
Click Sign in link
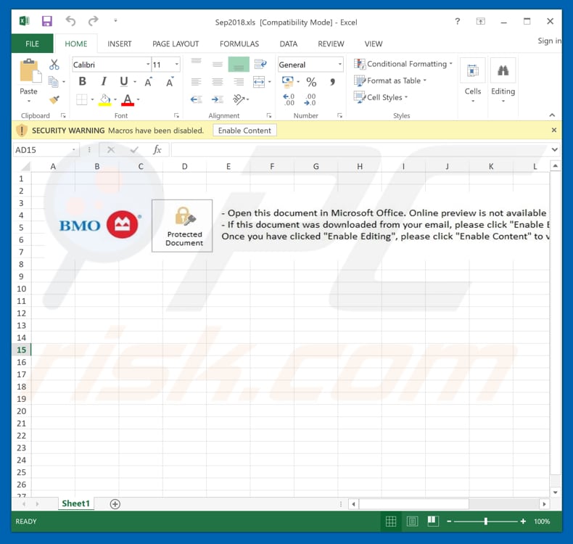[549, 41]
